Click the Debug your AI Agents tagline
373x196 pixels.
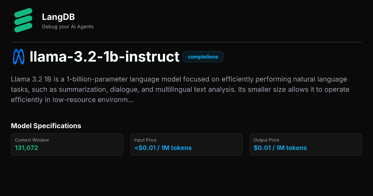tap(67, 27)
